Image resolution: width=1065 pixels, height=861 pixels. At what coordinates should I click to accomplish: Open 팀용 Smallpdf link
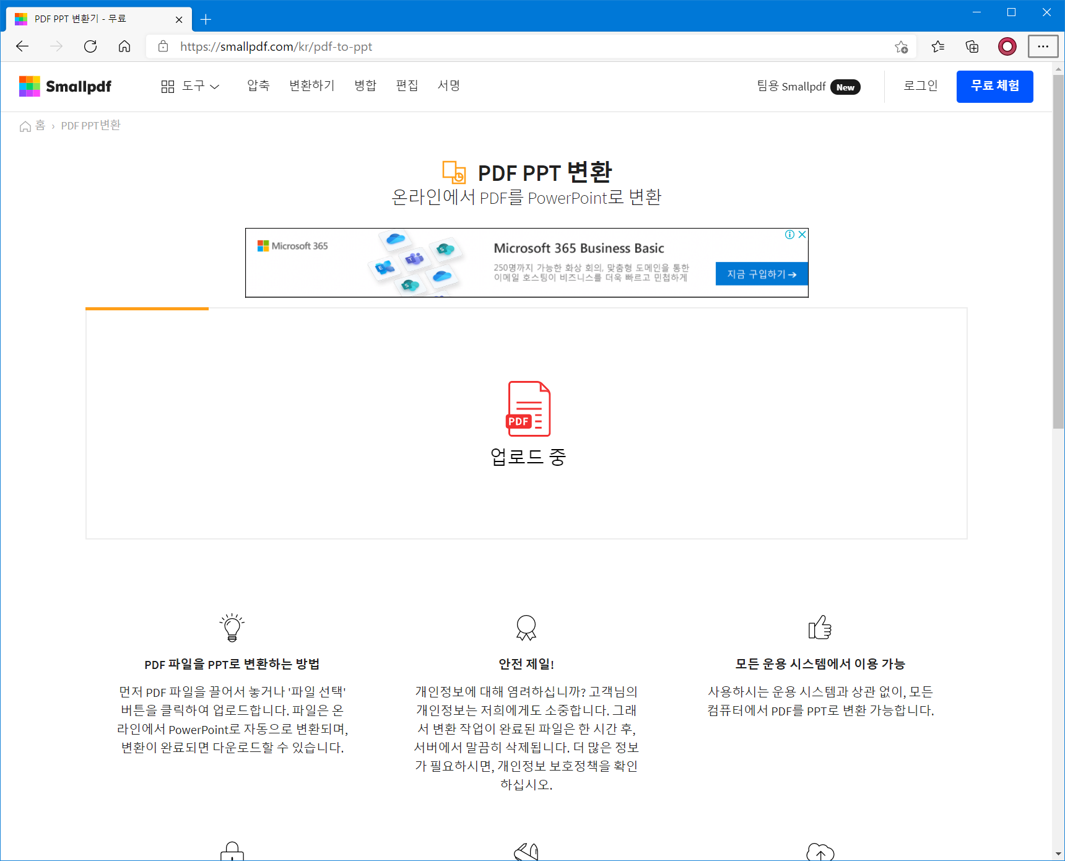(x=809, y=86)
